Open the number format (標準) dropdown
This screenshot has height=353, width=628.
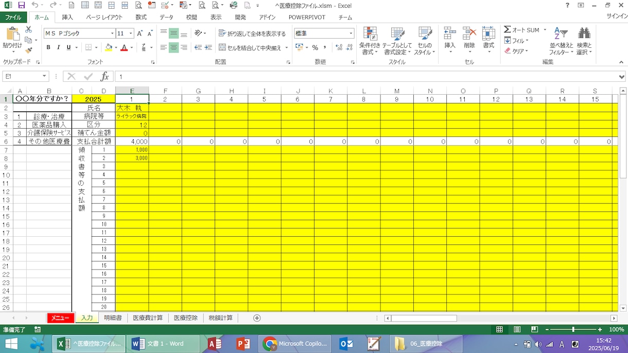[351, 33]
